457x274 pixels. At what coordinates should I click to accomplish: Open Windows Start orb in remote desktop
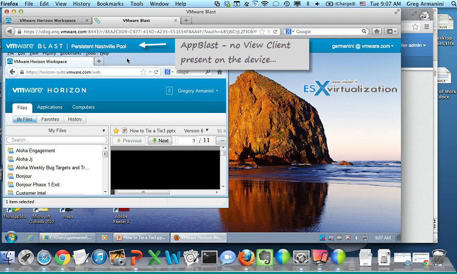coord(11,237)
